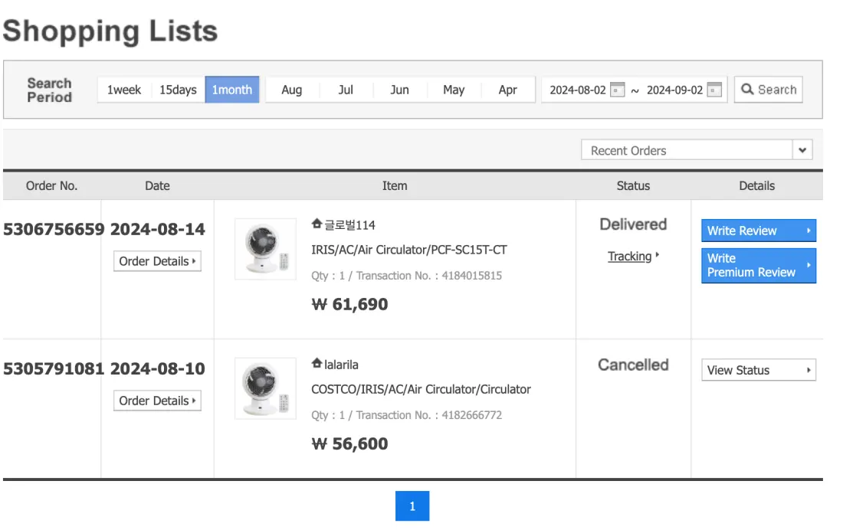
Task: Click the Write Review button
Action: pyautogui.click(x=758, y=231)
